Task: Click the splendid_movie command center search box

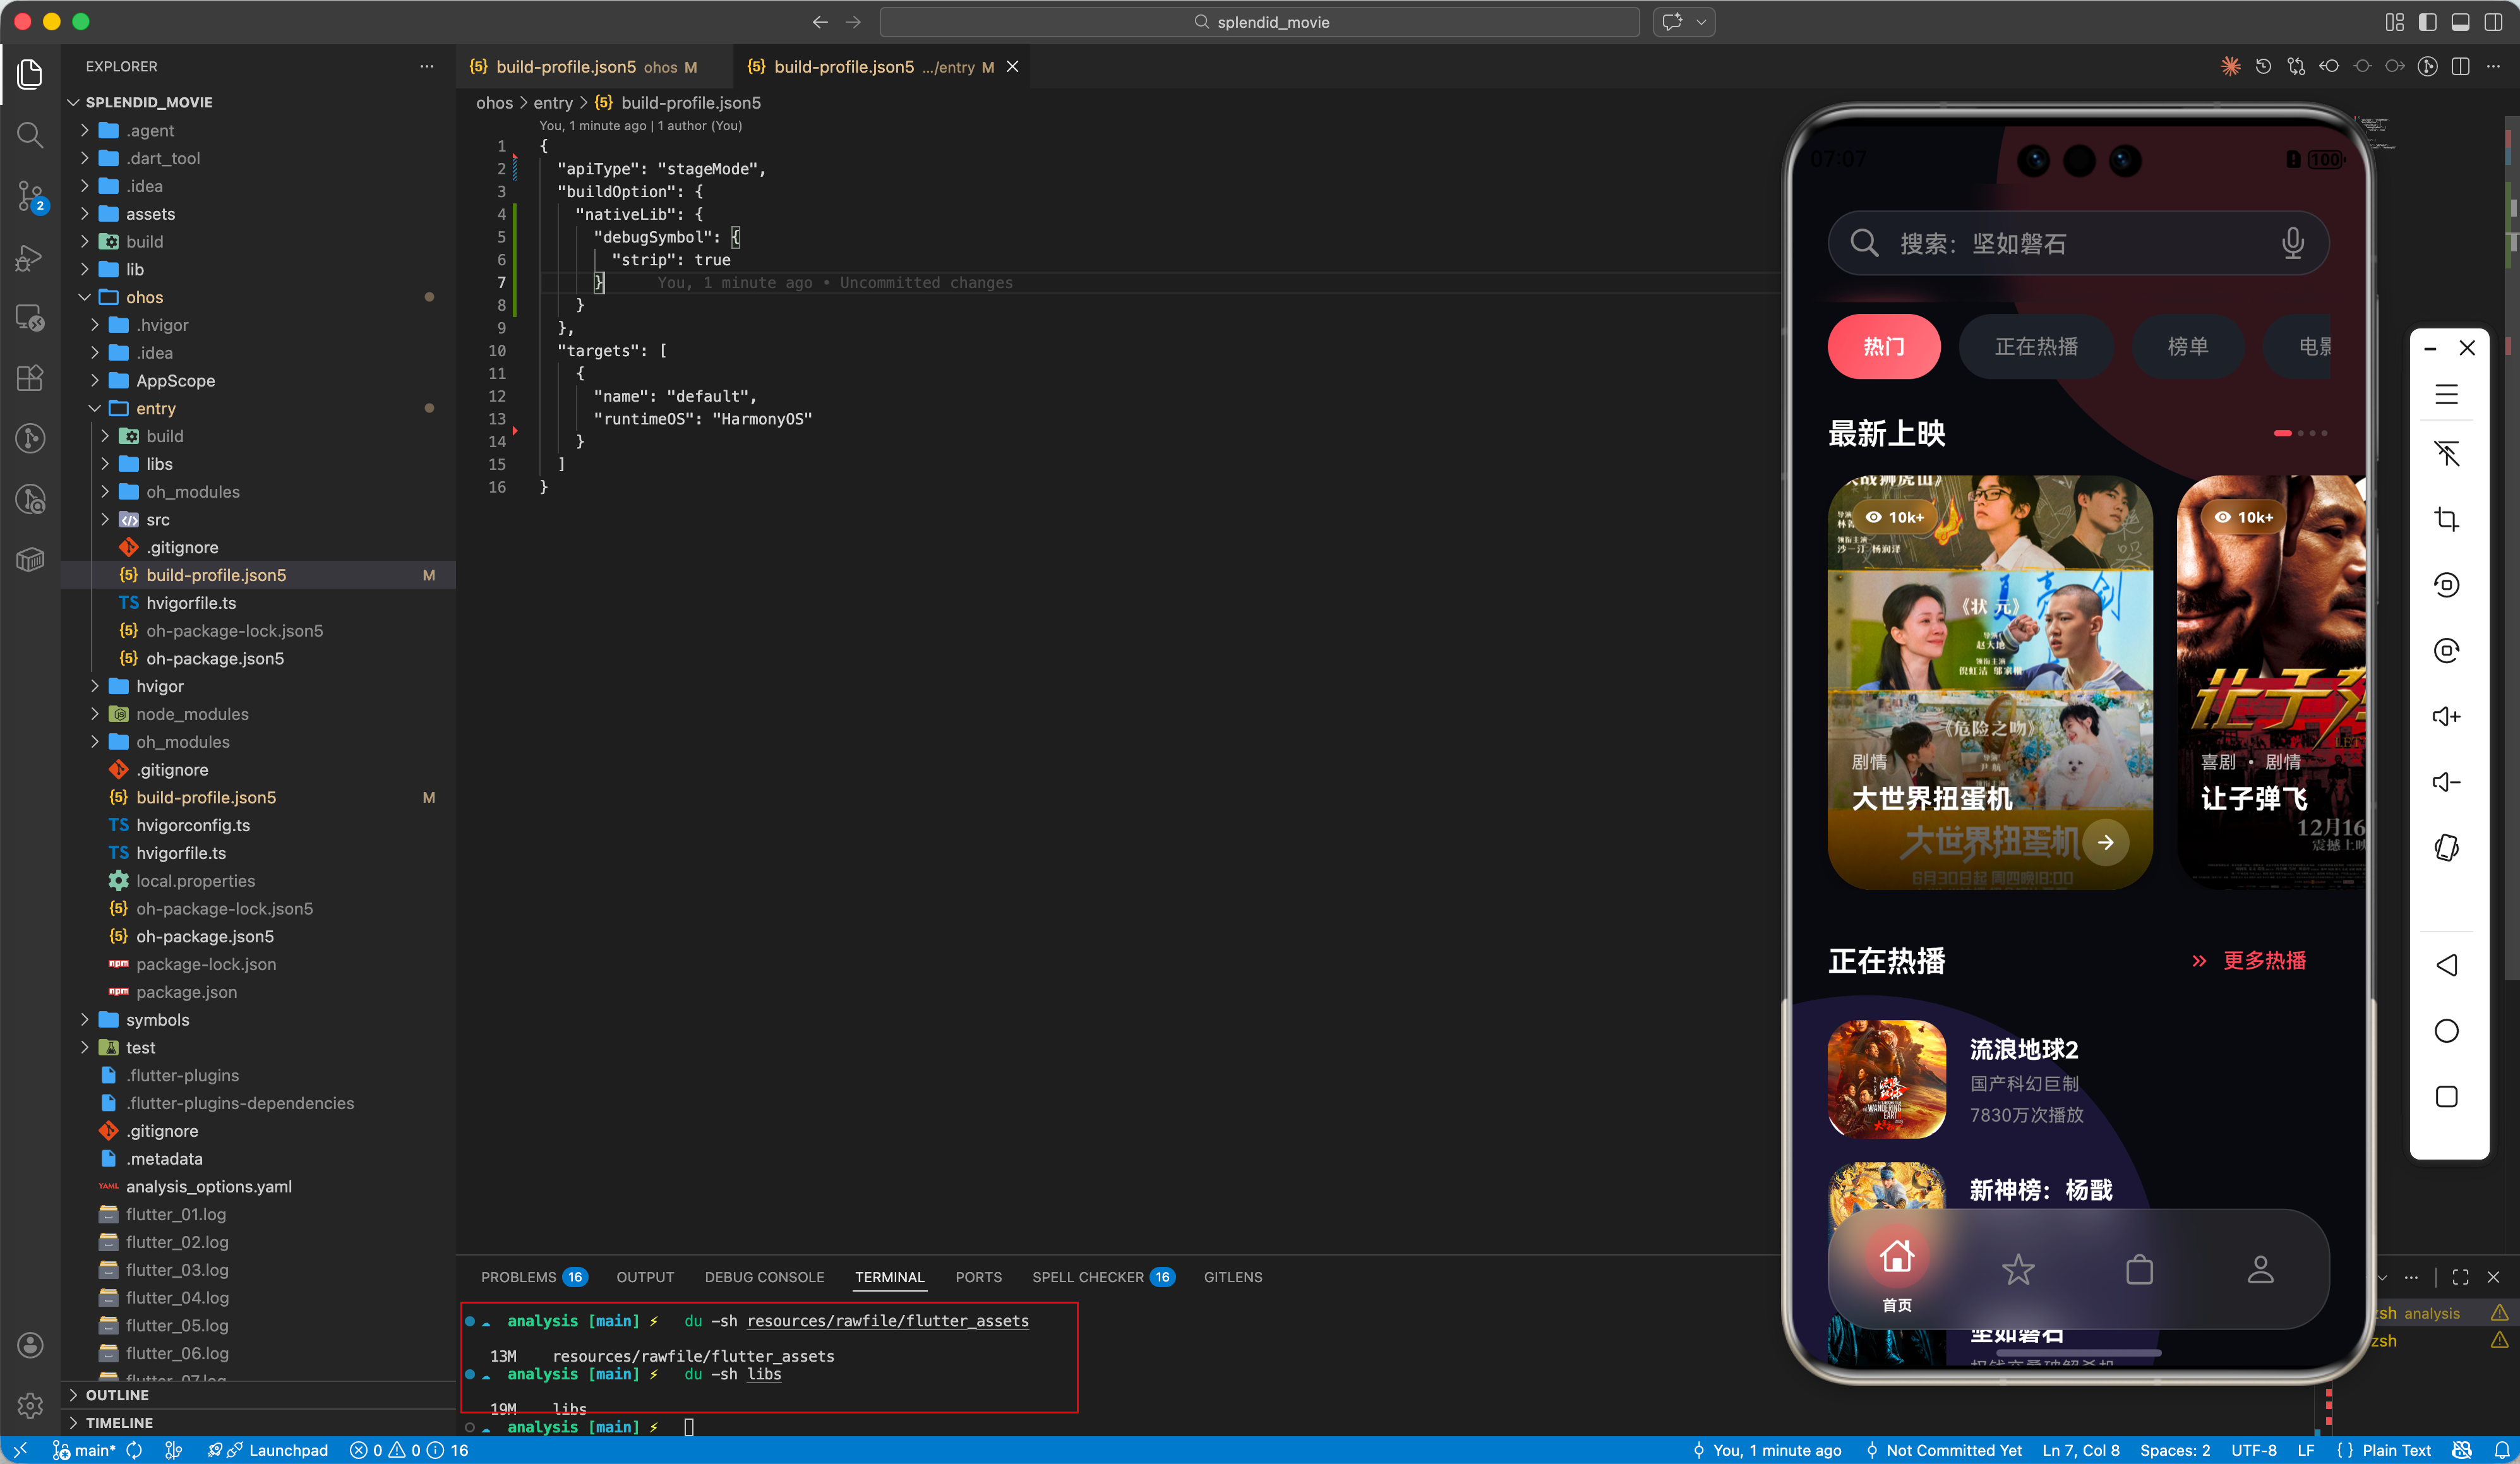Action: 1259,22
